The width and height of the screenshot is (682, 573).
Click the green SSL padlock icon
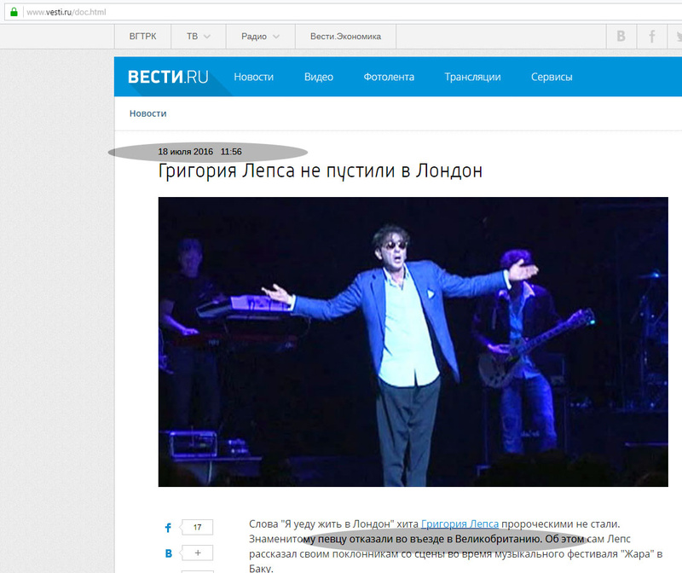point(13,14)
